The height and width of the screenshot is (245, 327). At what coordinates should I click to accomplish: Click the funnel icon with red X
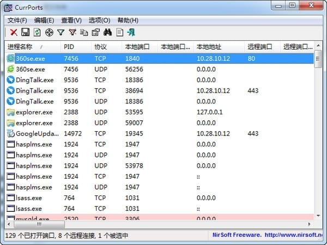click(72, 32)
